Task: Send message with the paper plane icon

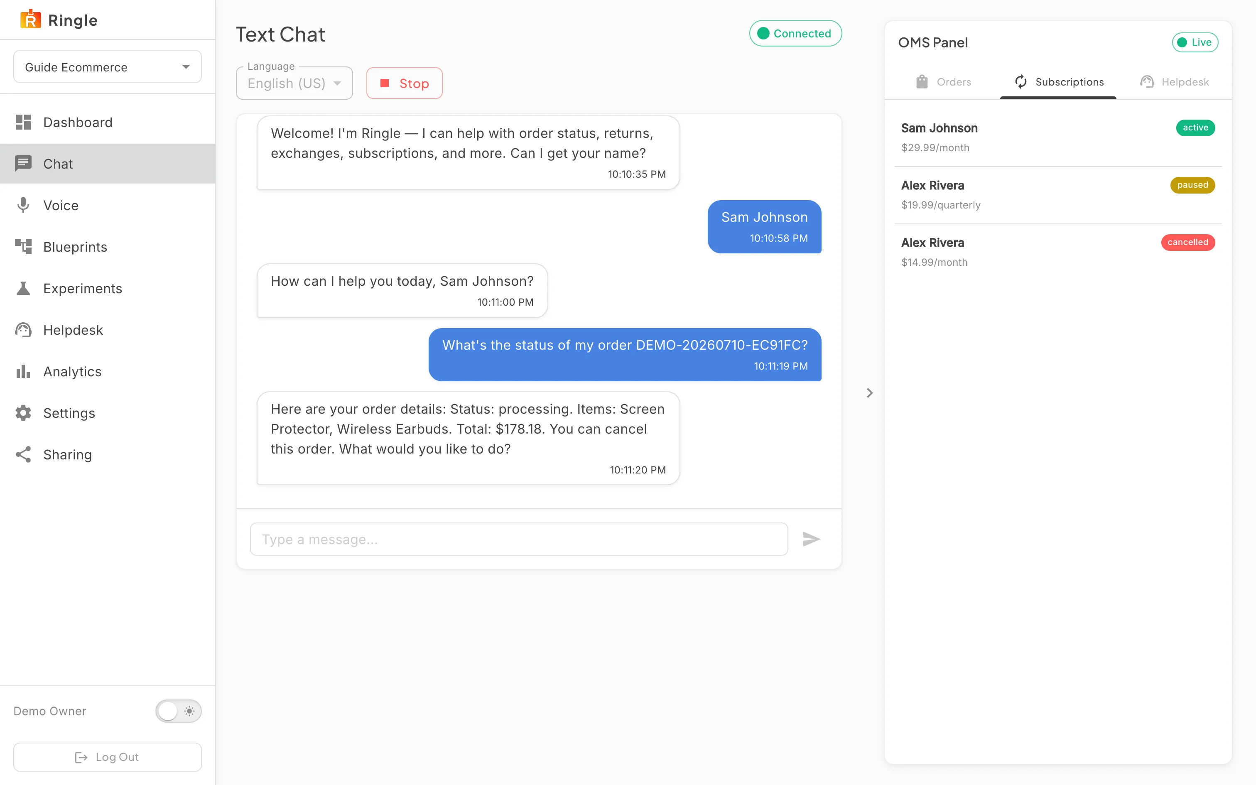Action: coord(811,539)
